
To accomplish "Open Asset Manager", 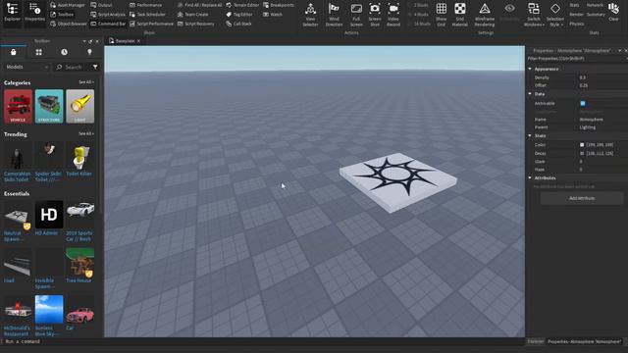I will pyautogui.click(x=68, y=5).
